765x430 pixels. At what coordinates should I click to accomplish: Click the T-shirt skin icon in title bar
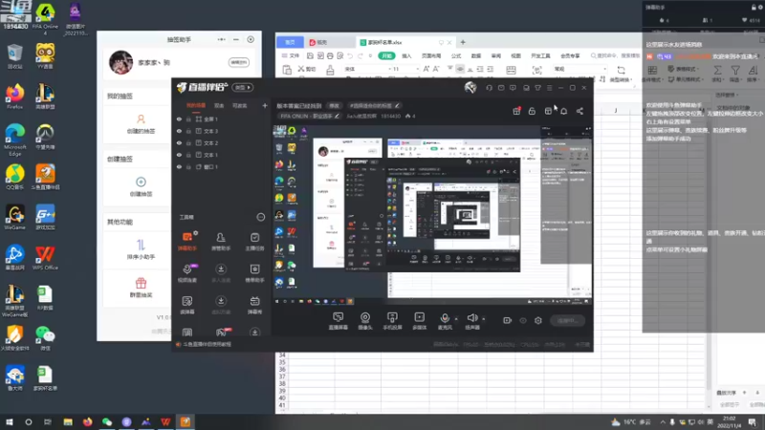(x=537, y=88)
